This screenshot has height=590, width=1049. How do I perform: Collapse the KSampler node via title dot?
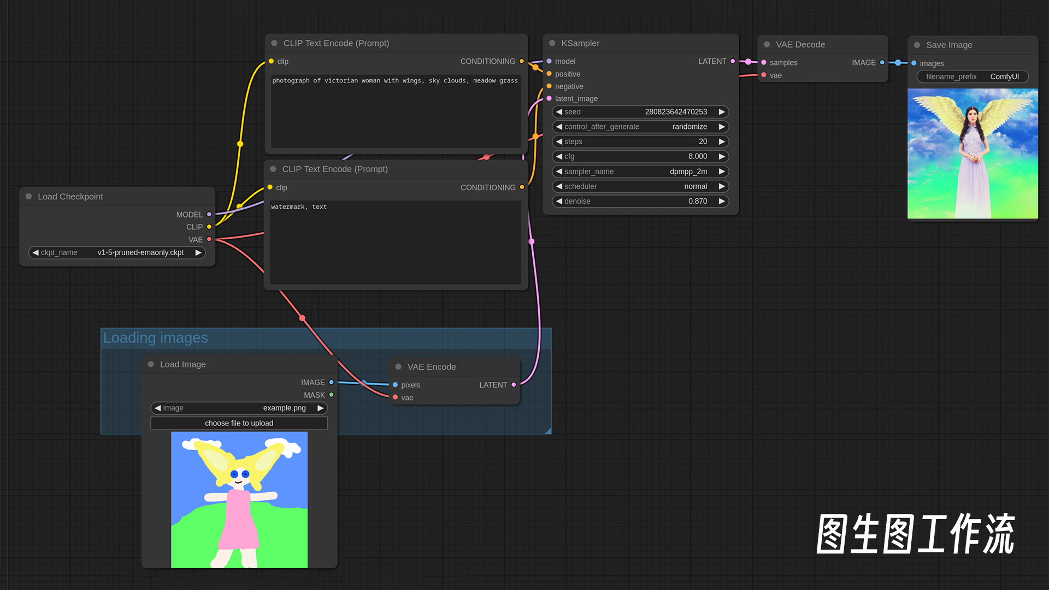[552, 43]
